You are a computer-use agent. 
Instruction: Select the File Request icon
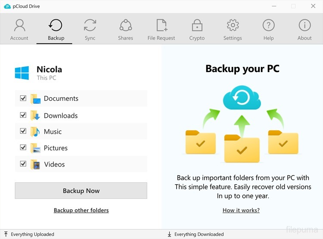(161, 25)
